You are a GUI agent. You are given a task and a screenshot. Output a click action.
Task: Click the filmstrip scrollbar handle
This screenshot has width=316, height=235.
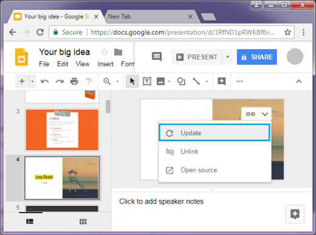pyautogui.click(x=108, y=107)
